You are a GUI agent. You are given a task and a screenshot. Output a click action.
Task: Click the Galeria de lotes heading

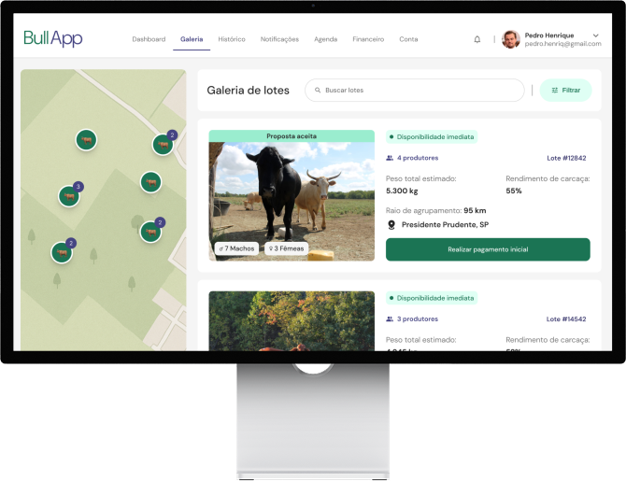[x=248, y=91]
